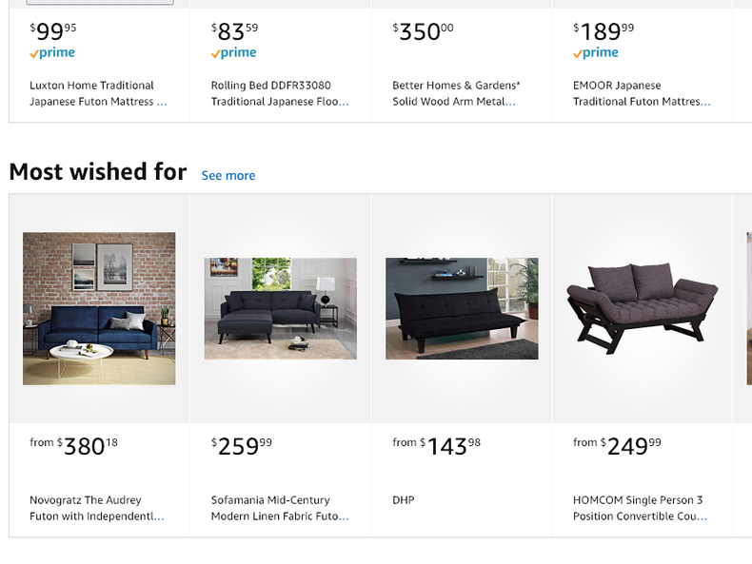Click the prime badge under the $189.99 price
Screen dimensions: 752x564
(x=596, y=53)
